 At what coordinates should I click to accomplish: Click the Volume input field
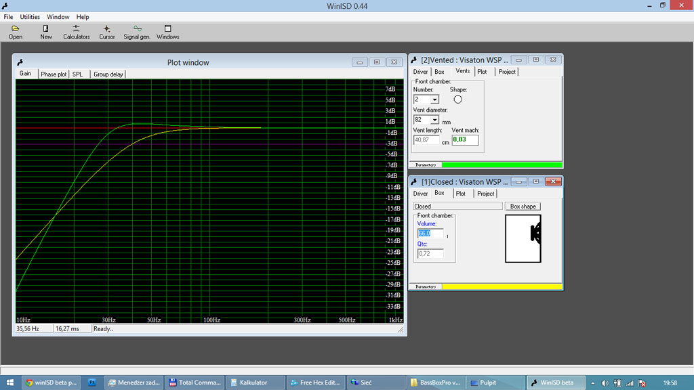[430, 234]
